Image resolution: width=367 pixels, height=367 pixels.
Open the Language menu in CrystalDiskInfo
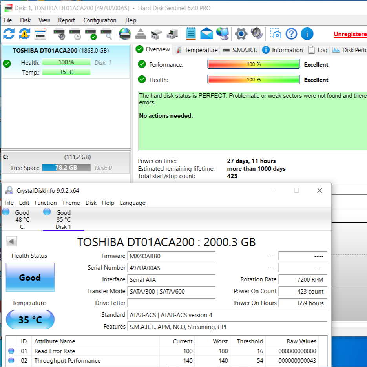tap(133, 203)
